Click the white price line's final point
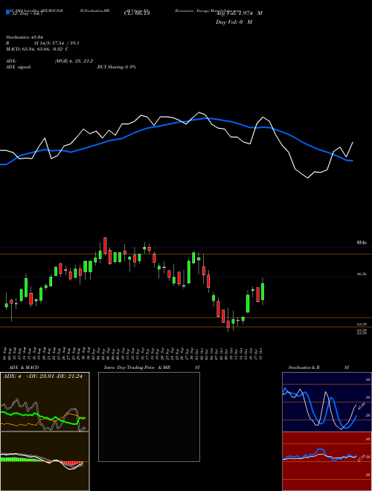The image size is (372, 491). click(353, 143)
